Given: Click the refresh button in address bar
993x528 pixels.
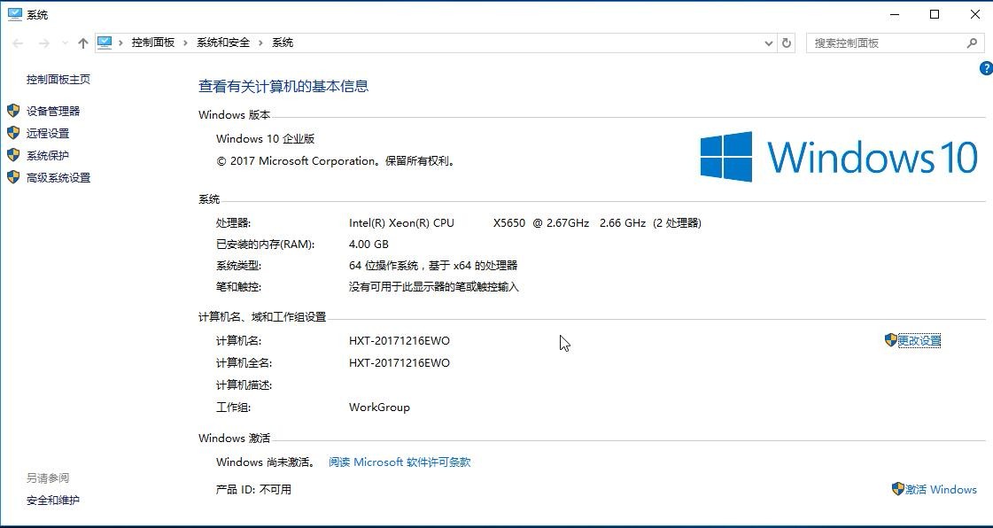Looking at the screenshot, I should click(787, 43).
